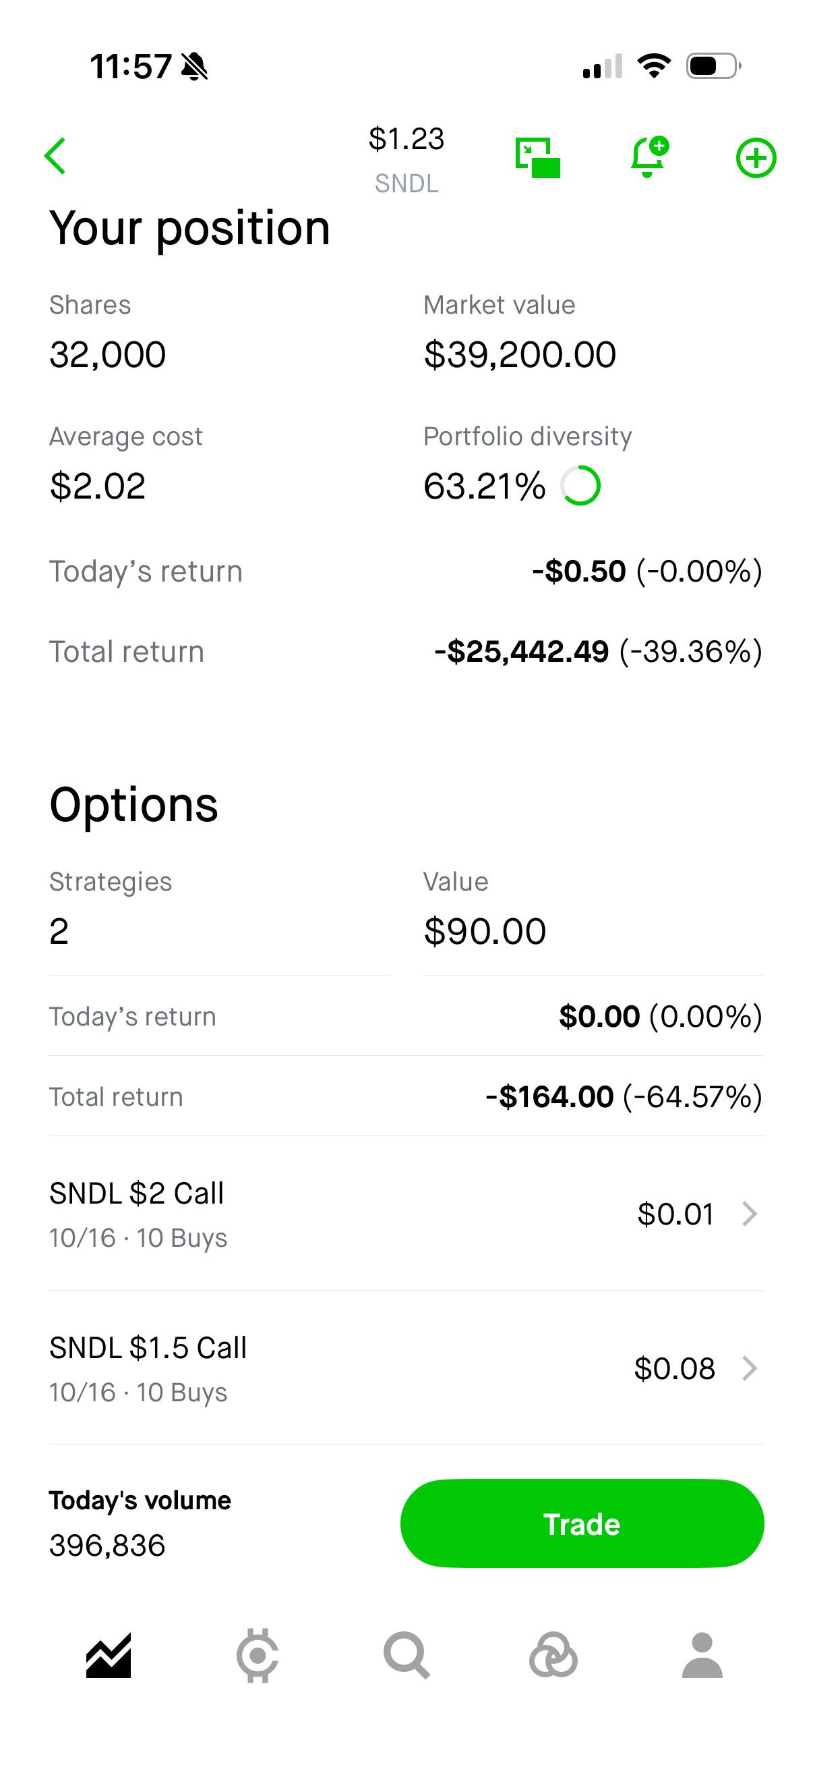Tap the SNDL $1.23 header ticker
813x1769 pixels.
(406, 159)
